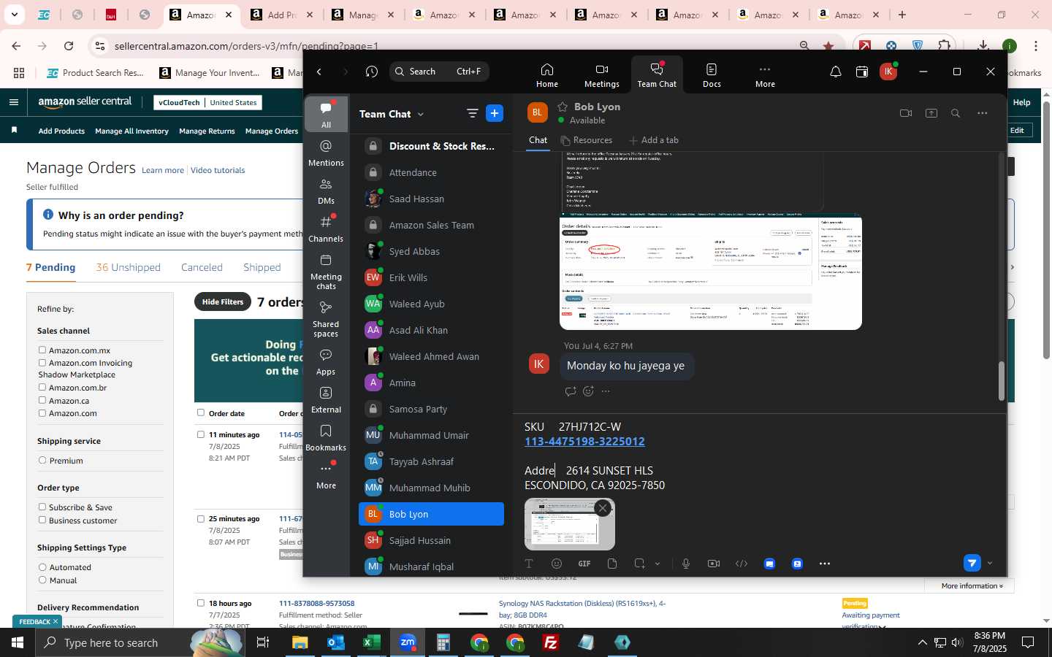
Task: Click Zoom Search box
Action: tap(439, 72)
